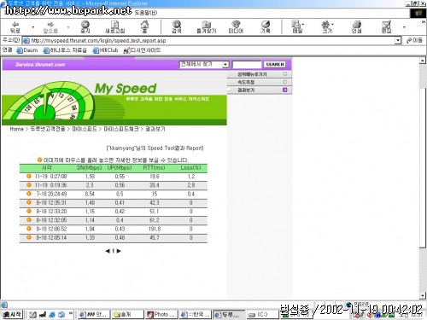Select 속도측정 in the side menu
This screenshot has height=320, width=427.
[x=246, y=82]
